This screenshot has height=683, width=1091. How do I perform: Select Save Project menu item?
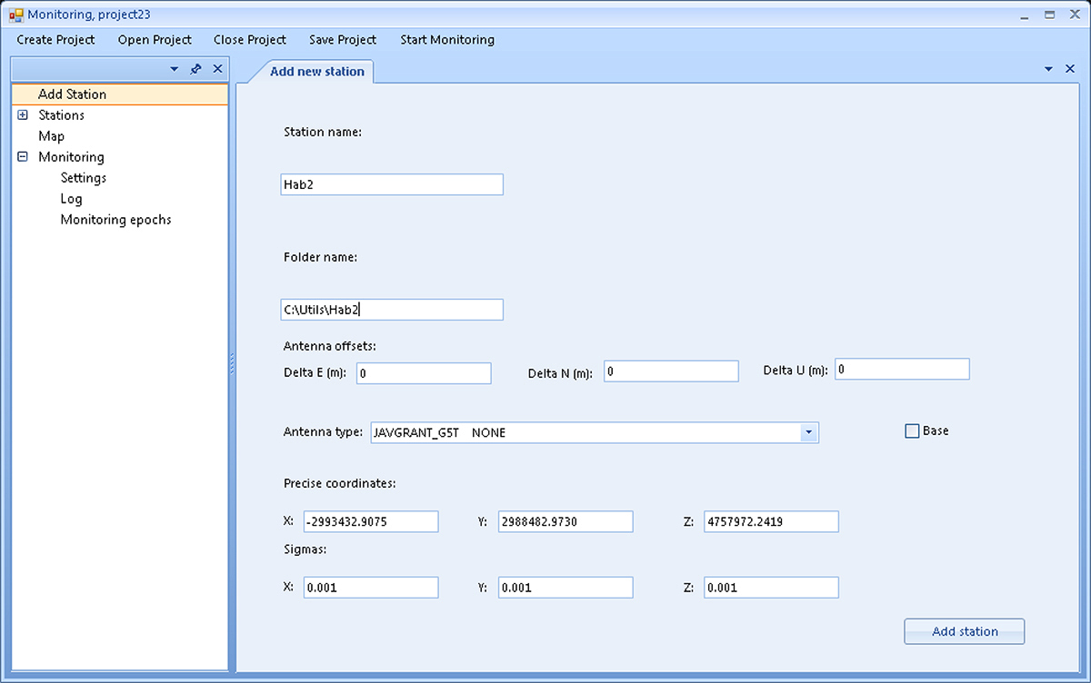point(343,40)
